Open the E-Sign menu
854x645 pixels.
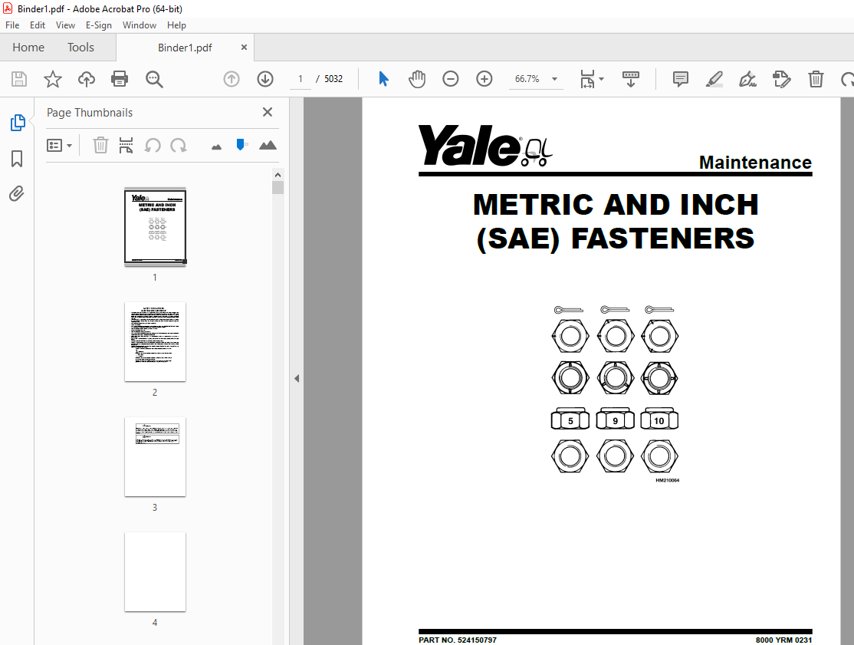99,25
